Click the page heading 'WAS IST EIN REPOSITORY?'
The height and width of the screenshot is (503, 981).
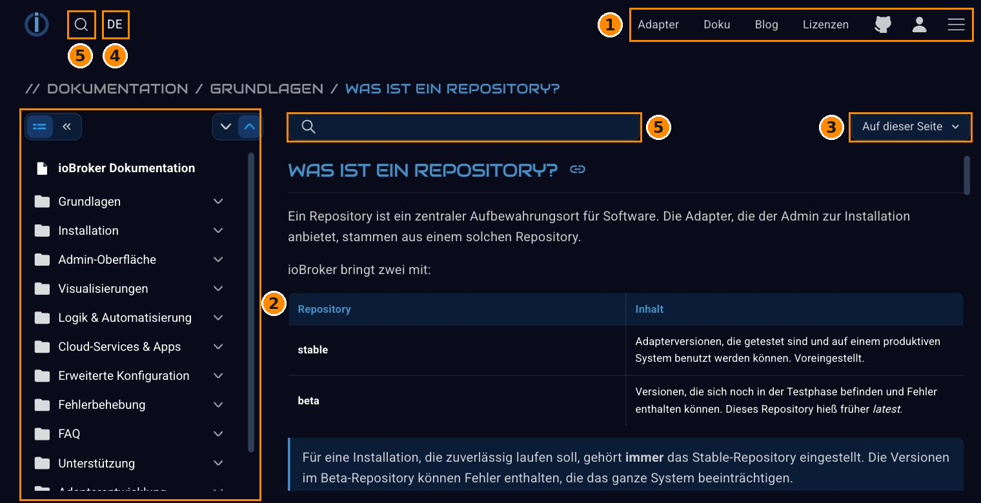tap(423, 170)
